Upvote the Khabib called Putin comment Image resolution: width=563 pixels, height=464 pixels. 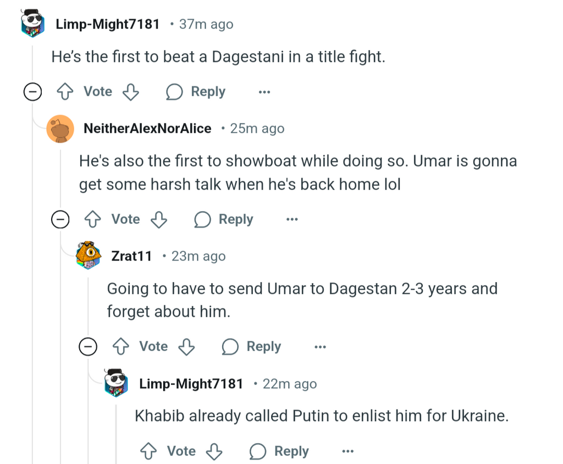(x=148, y=451)
